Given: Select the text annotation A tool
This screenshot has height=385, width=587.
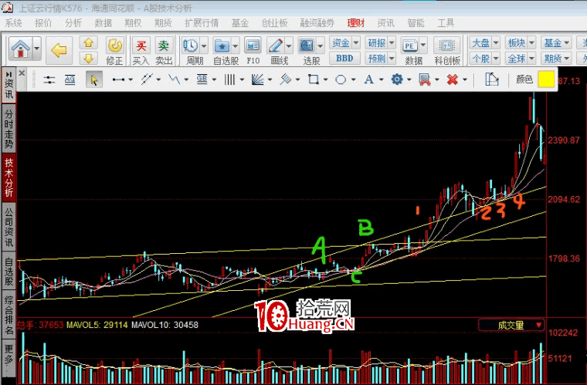Looking at the screenshot, I should [x=368, y=79].
